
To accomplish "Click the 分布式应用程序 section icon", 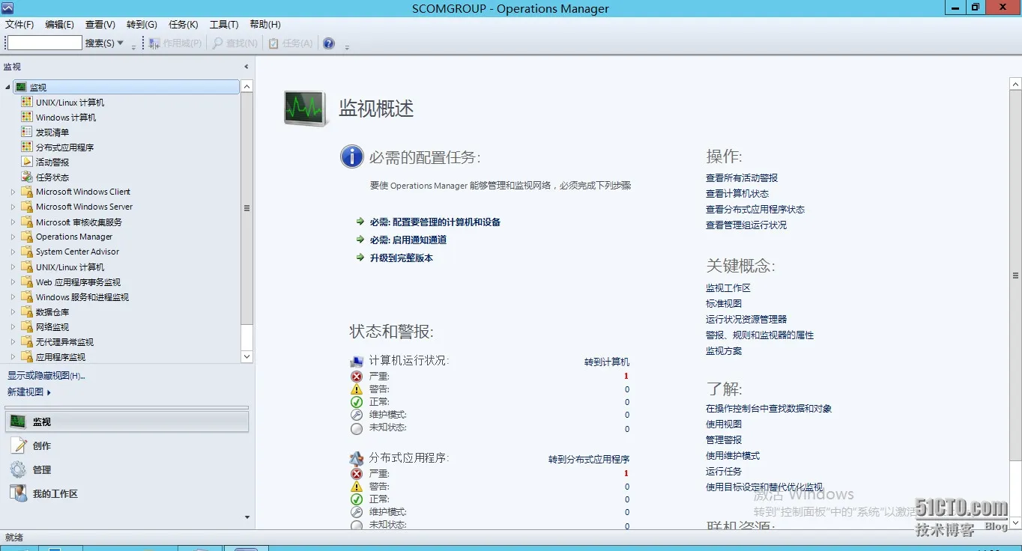I will click(x=357, y=458).
